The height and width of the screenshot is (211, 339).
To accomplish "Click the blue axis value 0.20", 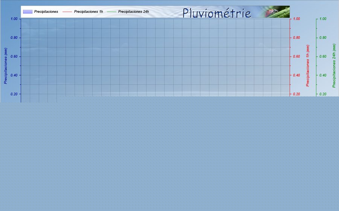I will (x=14, y=94).
